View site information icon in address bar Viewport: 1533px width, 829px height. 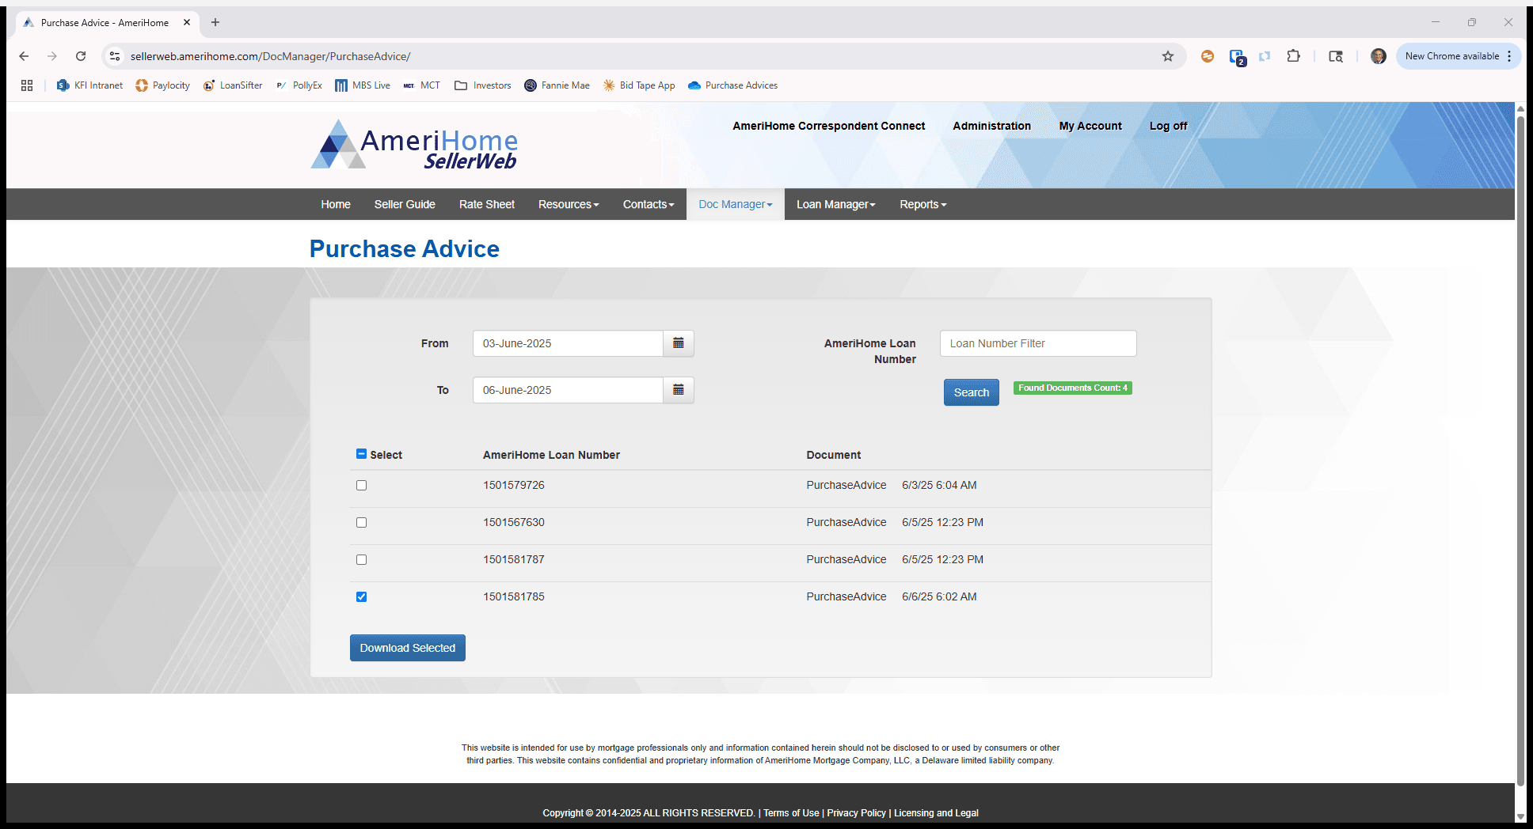coord(115,56)
